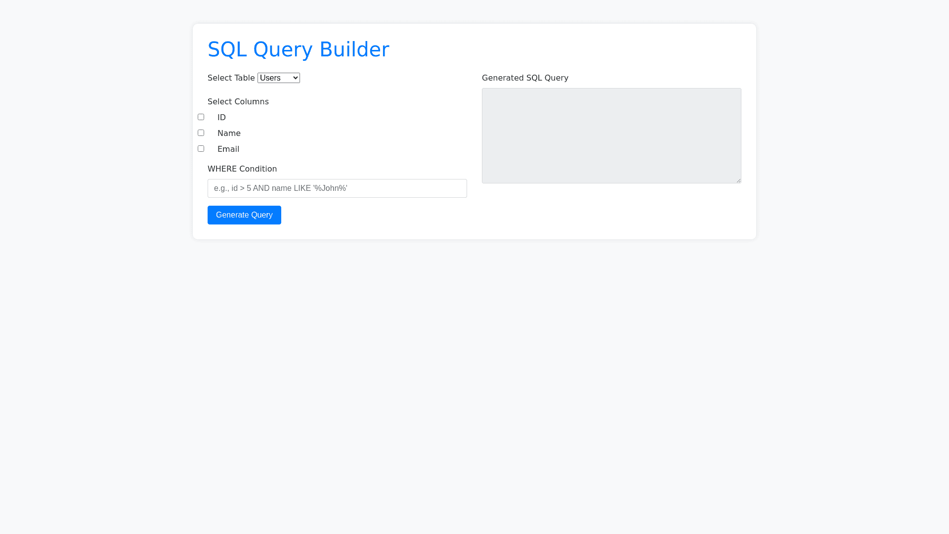
Task: Click the ID label text
Action: [221, 118]
